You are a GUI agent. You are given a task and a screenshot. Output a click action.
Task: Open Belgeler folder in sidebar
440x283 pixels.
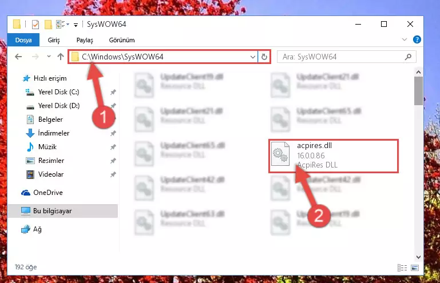pos(45,119)
